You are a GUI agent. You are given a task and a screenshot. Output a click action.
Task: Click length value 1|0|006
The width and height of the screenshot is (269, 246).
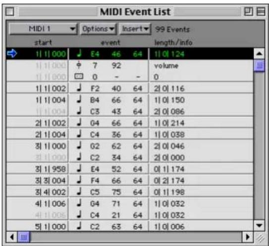pos(169,227)
